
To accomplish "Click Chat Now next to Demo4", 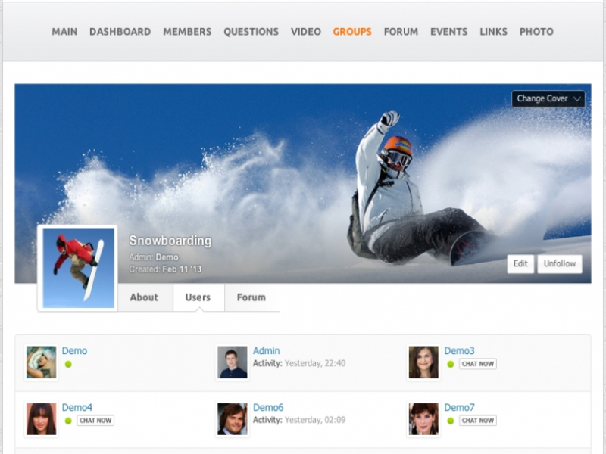I will click(95, 420).
